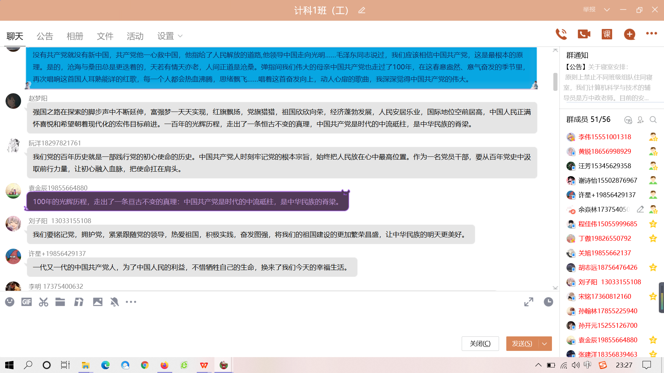
Task: Open the GIF sticker panel
Action: pos(26,302)
